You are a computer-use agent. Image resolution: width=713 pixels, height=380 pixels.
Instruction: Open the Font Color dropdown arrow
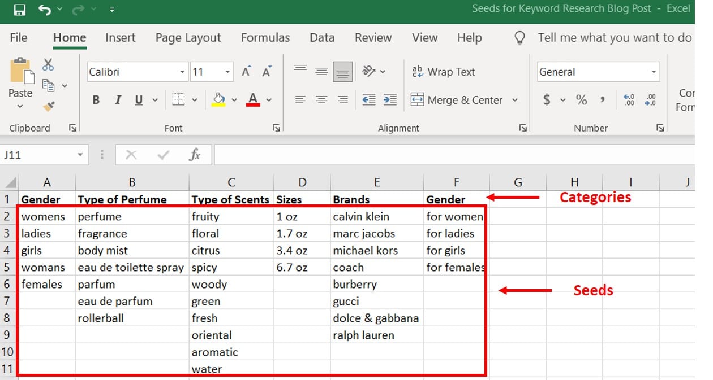(x=269, y=100)
